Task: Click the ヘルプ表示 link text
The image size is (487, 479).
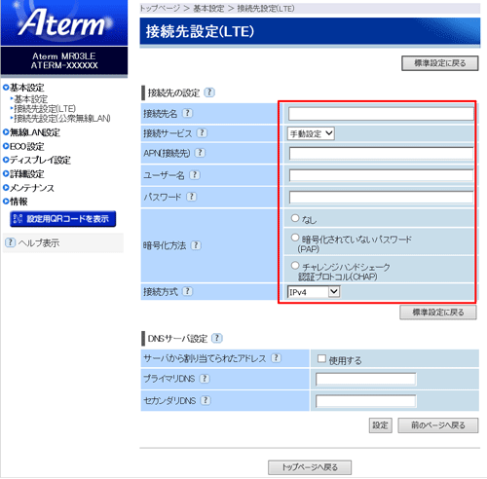Action: [39, 242]
